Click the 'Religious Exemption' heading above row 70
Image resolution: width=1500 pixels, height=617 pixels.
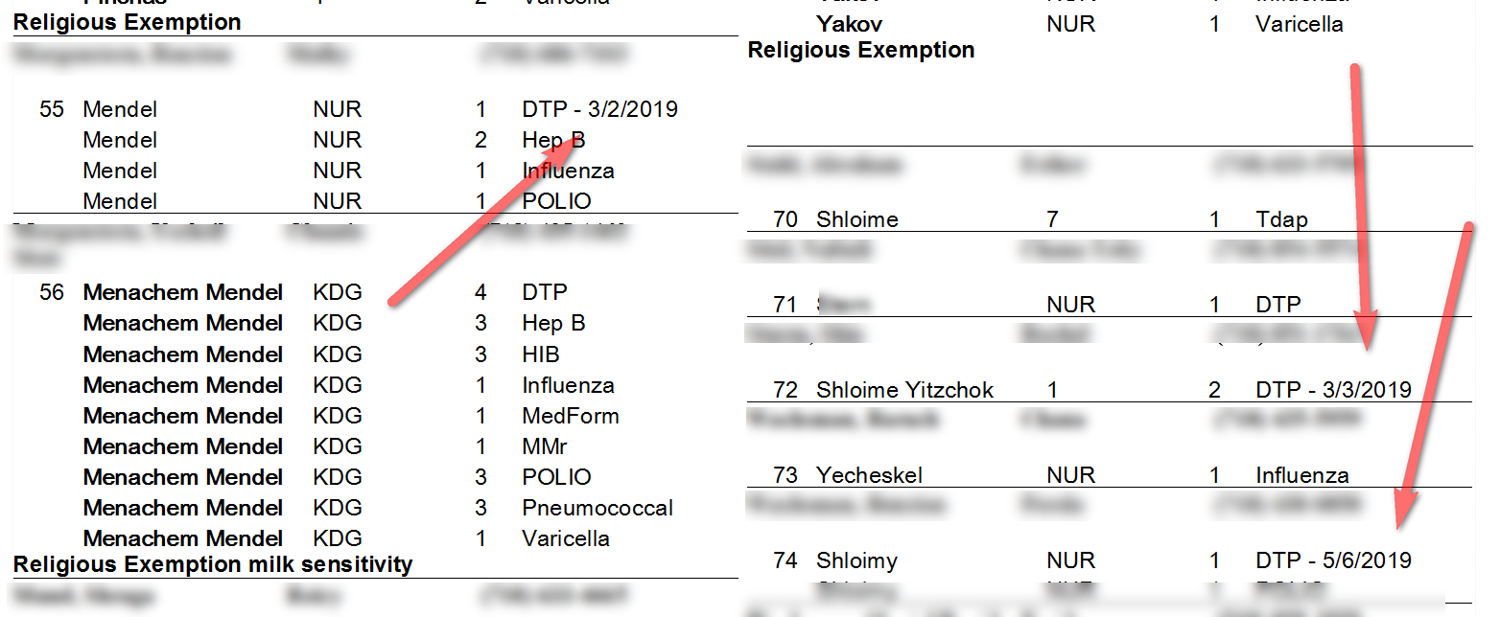(861, 50)
